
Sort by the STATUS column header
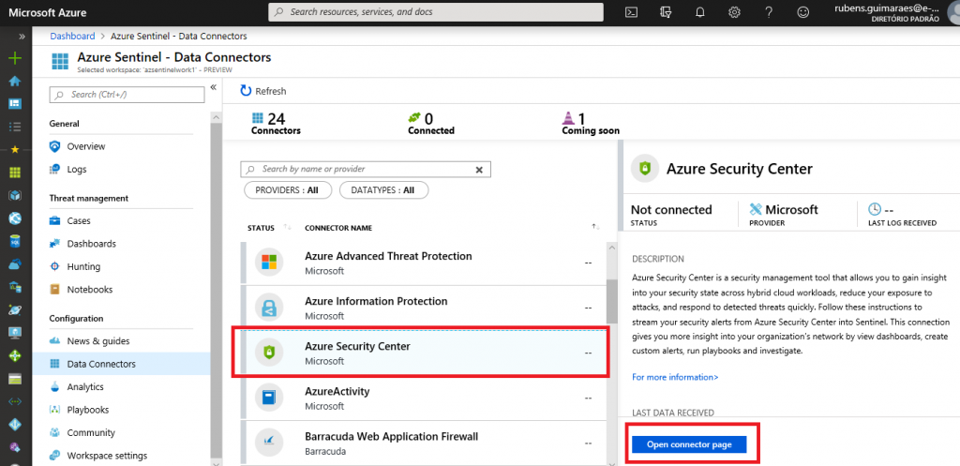click(261, 228)
